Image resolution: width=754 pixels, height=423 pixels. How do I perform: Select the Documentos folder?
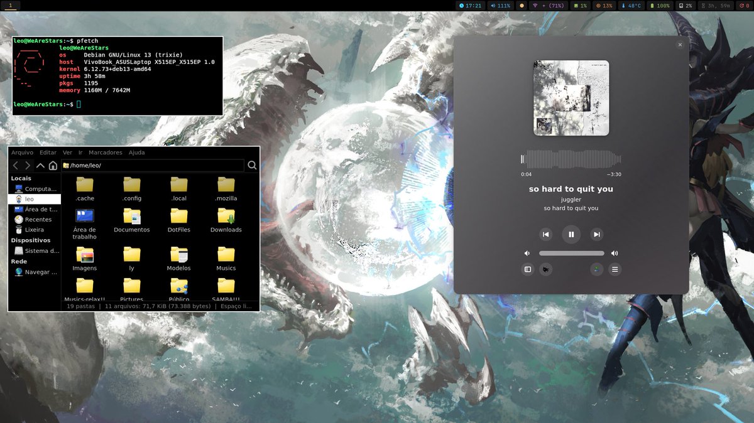[x=132, y=220]
